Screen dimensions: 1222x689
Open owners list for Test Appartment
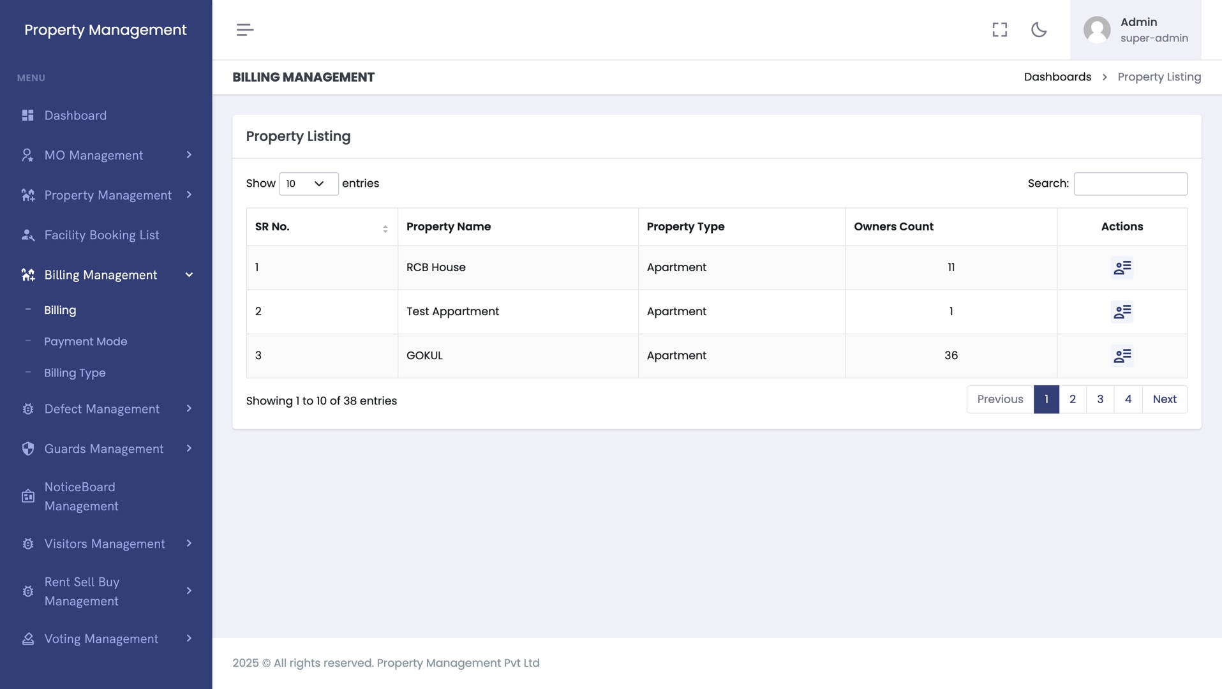coord(1122,312)
